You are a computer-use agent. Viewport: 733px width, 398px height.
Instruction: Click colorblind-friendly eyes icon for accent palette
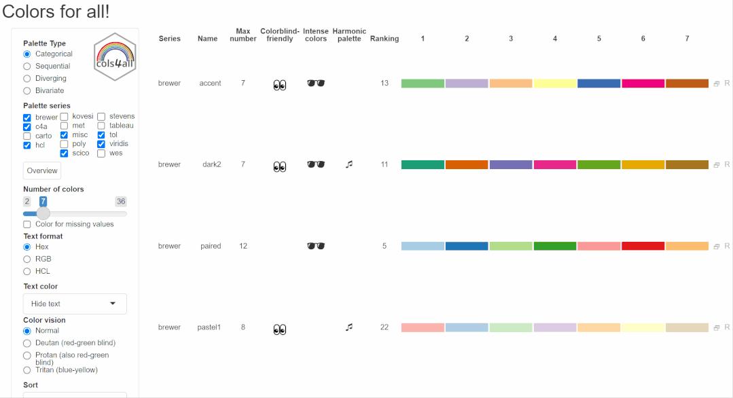(280, 85)
